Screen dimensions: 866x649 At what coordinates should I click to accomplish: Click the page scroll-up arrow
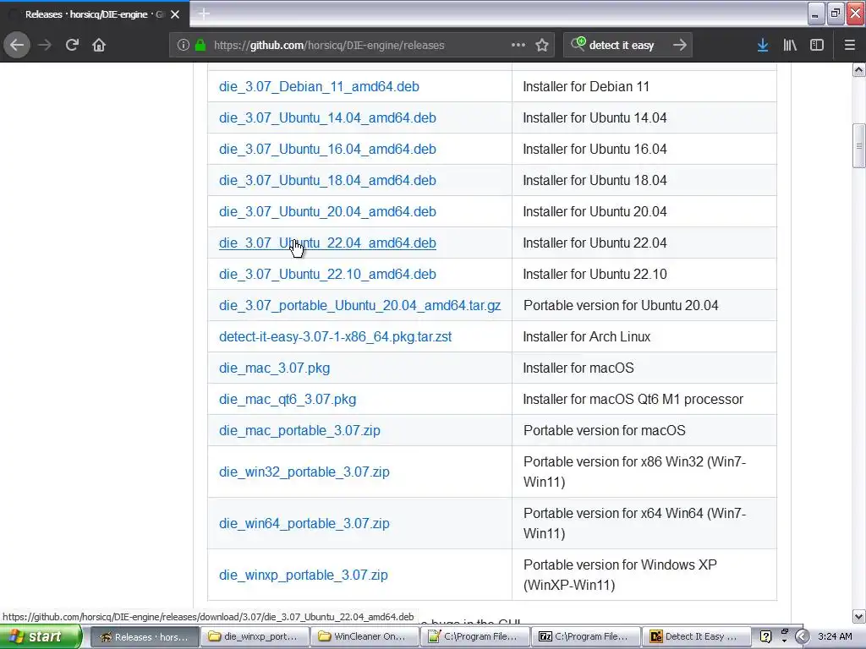pyautogui.click(x=859, y=70)
